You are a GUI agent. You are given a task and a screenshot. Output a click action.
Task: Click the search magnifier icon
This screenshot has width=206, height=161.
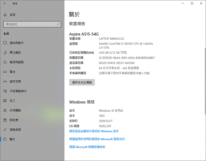(x=58, y=24)
